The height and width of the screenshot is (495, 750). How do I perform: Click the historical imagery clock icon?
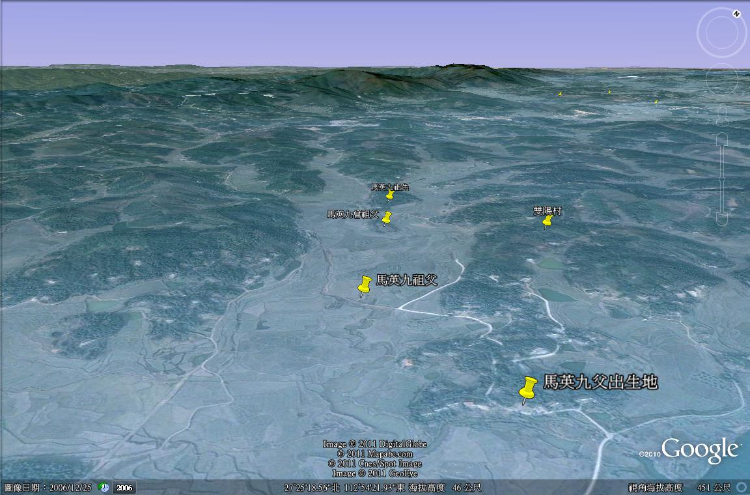tap(104, 487)
